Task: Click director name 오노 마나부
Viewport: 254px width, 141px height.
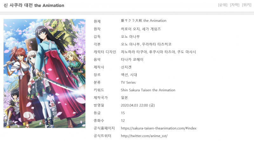Action: tap(130, 36)
